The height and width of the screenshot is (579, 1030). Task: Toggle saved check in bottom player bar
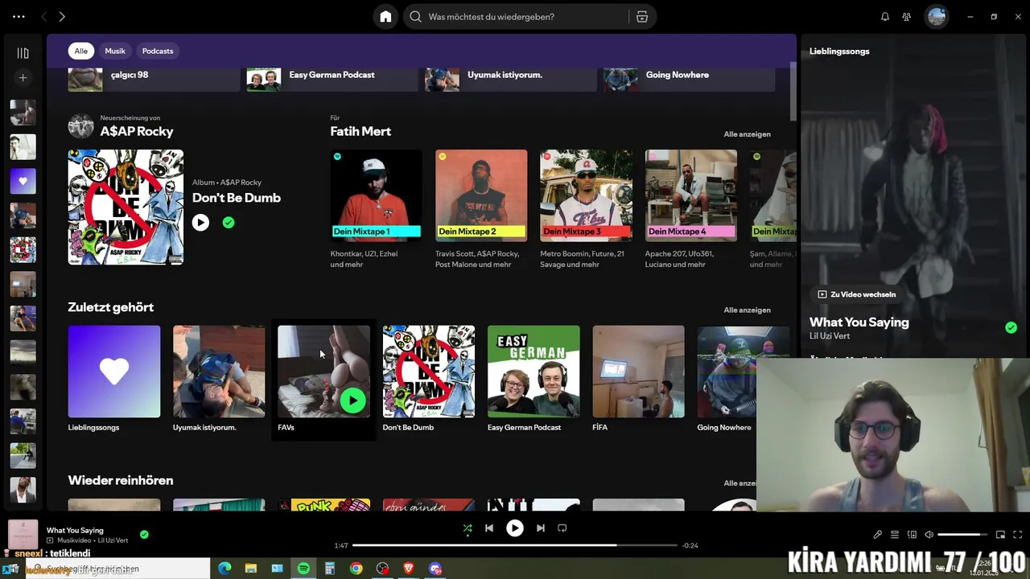[x=144, y=534]
